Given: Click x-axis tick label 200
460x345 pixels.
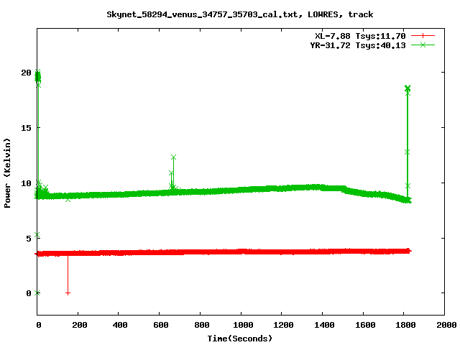Looking at the screenshot, I should tap(80, 325).
